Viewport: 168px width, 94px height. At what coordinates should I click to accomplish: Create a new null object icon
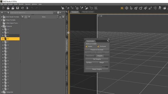[91, 8]
